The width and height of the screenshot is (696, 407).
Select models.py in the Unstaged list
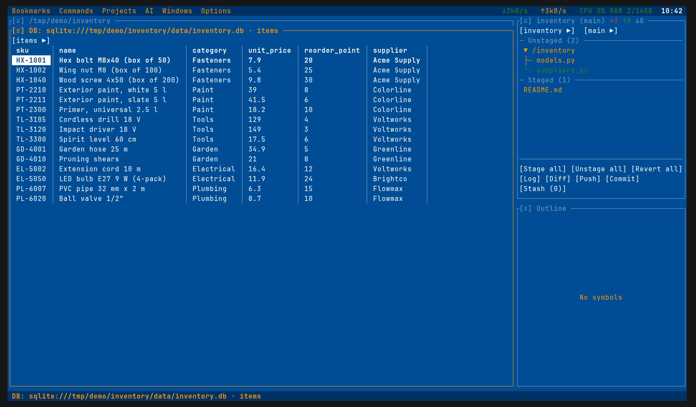(556, 60)
